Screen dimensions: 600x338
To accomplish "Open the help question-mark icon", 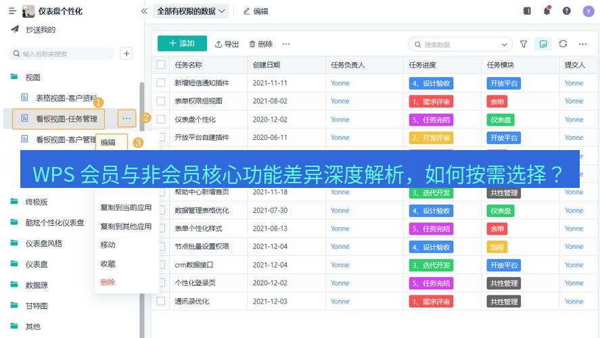I will [566, 11].
